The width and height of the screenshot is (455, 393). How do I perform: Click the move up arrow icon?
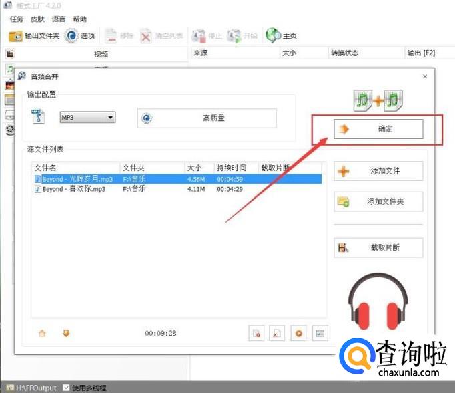click(x=43, y=333)
